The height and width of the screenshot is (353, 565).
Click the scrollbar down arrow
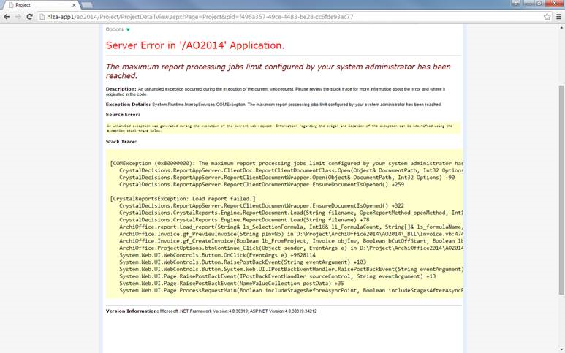pyautogui.click(x=560, y=349)
